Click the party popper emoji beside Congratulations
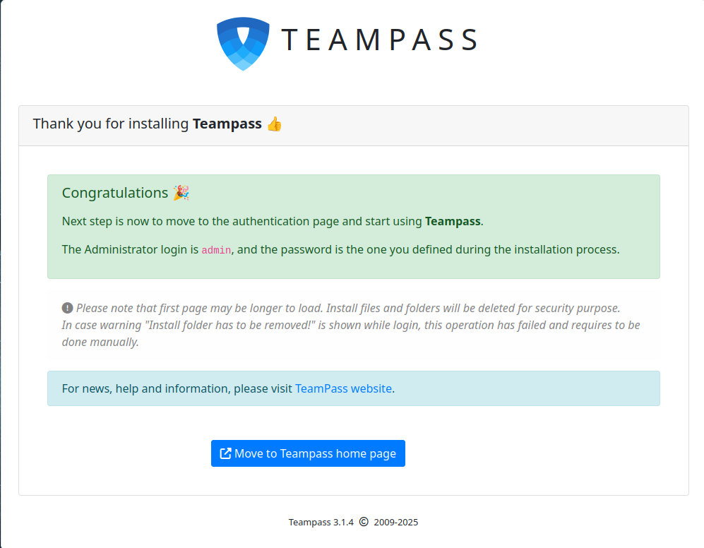The width and height of the screenshot is (704, 548). pos(181,193)
